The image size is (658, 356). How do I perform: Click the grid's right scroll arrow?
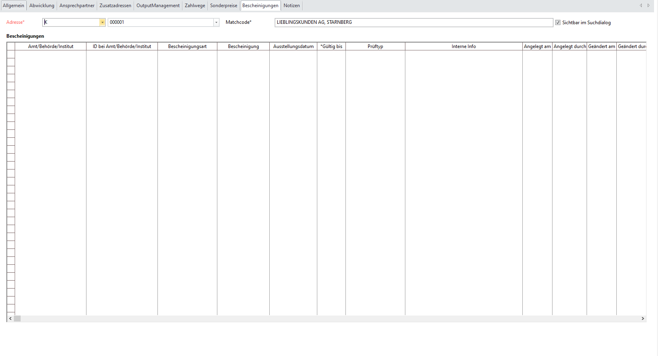(x=643, y=319)
